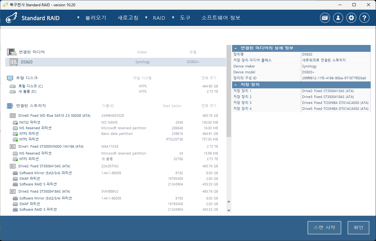The image size is (376, 241).
Task: Click Drive2's SWAP 파티션 icon
Action: (15, 179)
